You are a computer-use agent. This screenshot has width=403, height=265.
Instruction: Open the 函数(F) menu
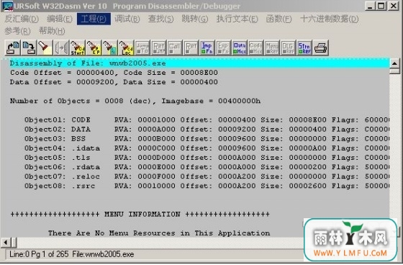(279, 19)
